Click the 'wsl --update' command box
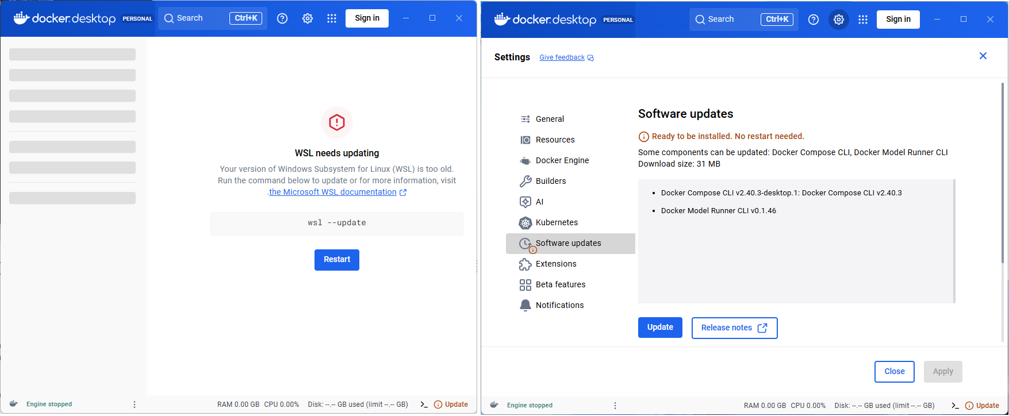 tap(337, 224)
